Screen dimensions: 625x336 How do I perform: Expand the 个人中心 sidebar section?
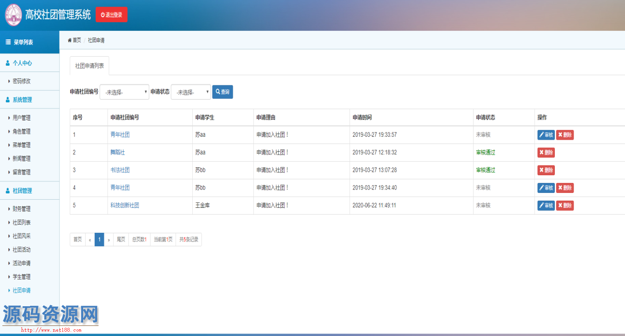[22, 63]
